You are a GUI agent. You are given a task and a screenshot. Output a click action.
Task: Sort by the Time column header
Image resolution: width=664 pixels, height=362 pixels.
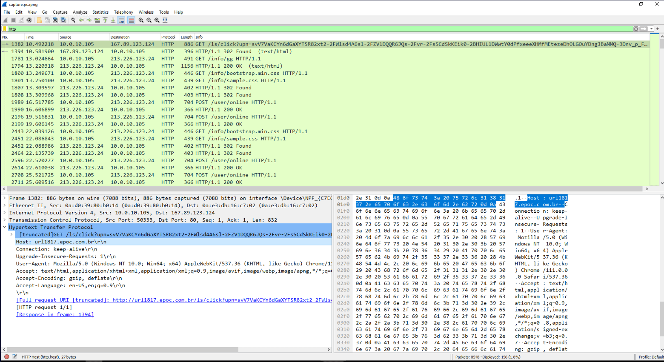pyautogui.click(x=41, y=37)
